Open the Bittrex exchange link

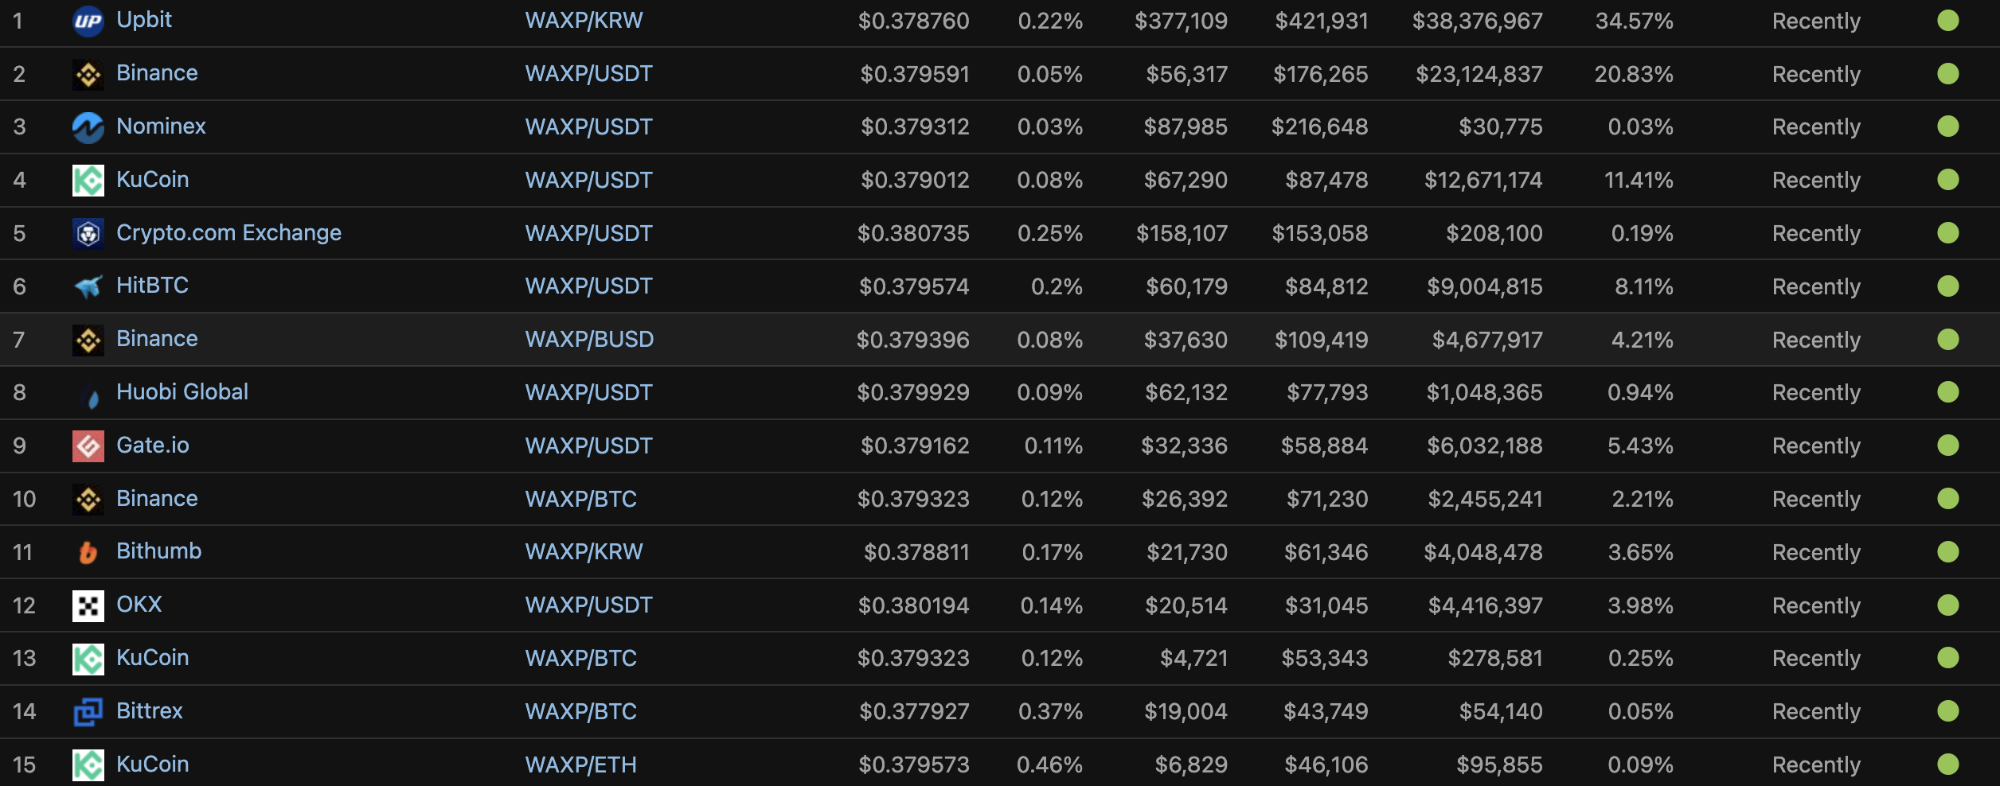[x=150, y=710]
